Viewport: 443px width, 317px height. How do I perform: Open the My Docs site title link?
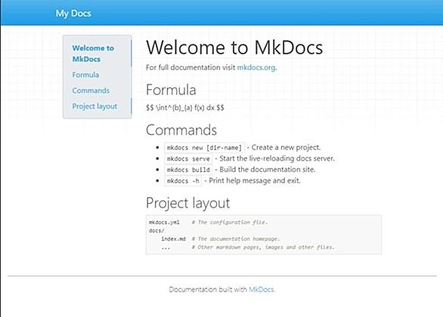(73, 14)
